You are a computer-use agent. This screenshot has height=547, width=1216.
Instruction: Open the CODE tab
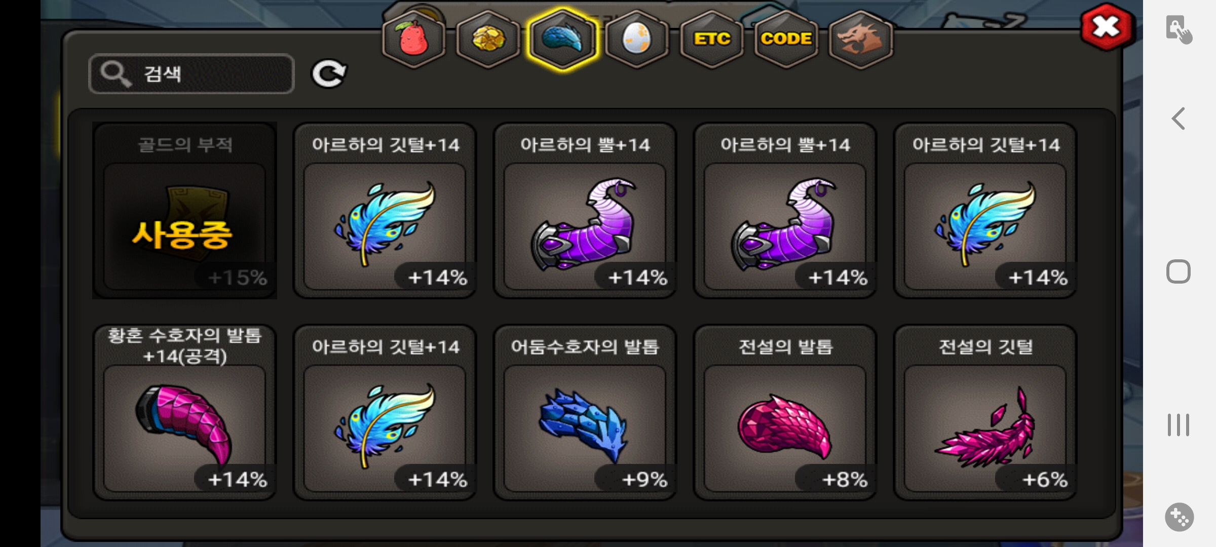(786, 39)
